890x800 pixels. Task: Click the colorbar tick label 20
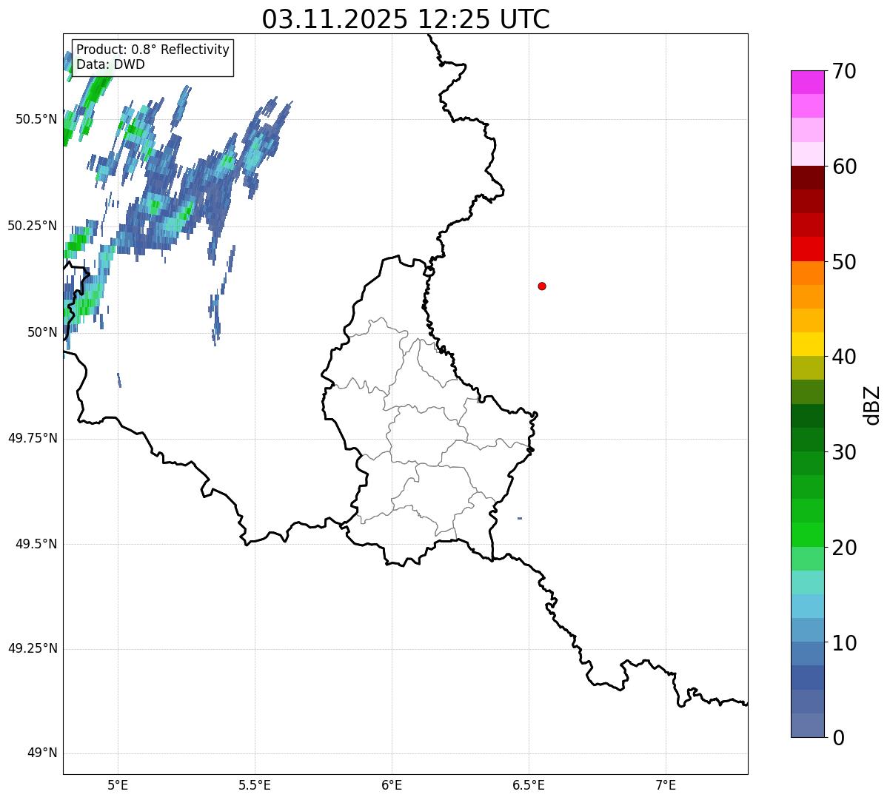click(844, 548)
